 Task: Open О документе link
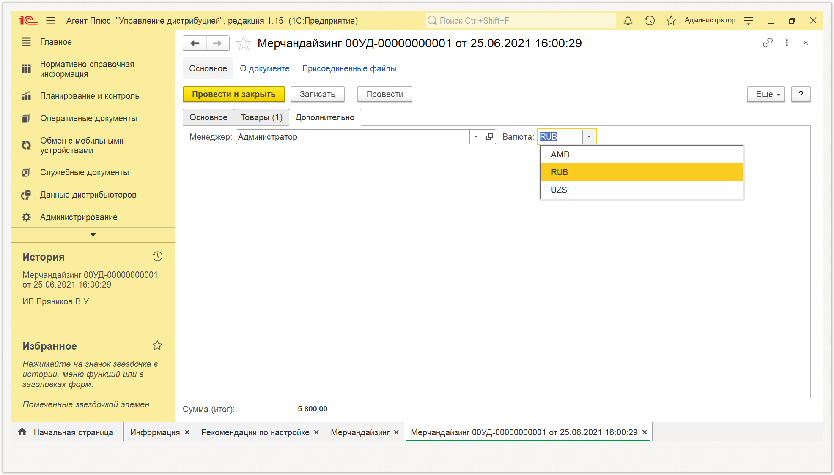coord(265,68)
